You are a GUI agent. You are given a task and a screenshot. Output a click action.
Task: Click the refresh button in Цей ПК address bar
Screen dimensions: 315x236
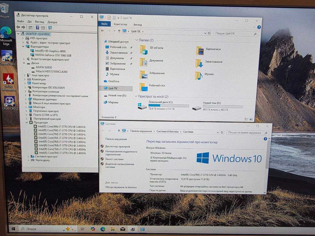pyautogui.click(x=209, y=33)
